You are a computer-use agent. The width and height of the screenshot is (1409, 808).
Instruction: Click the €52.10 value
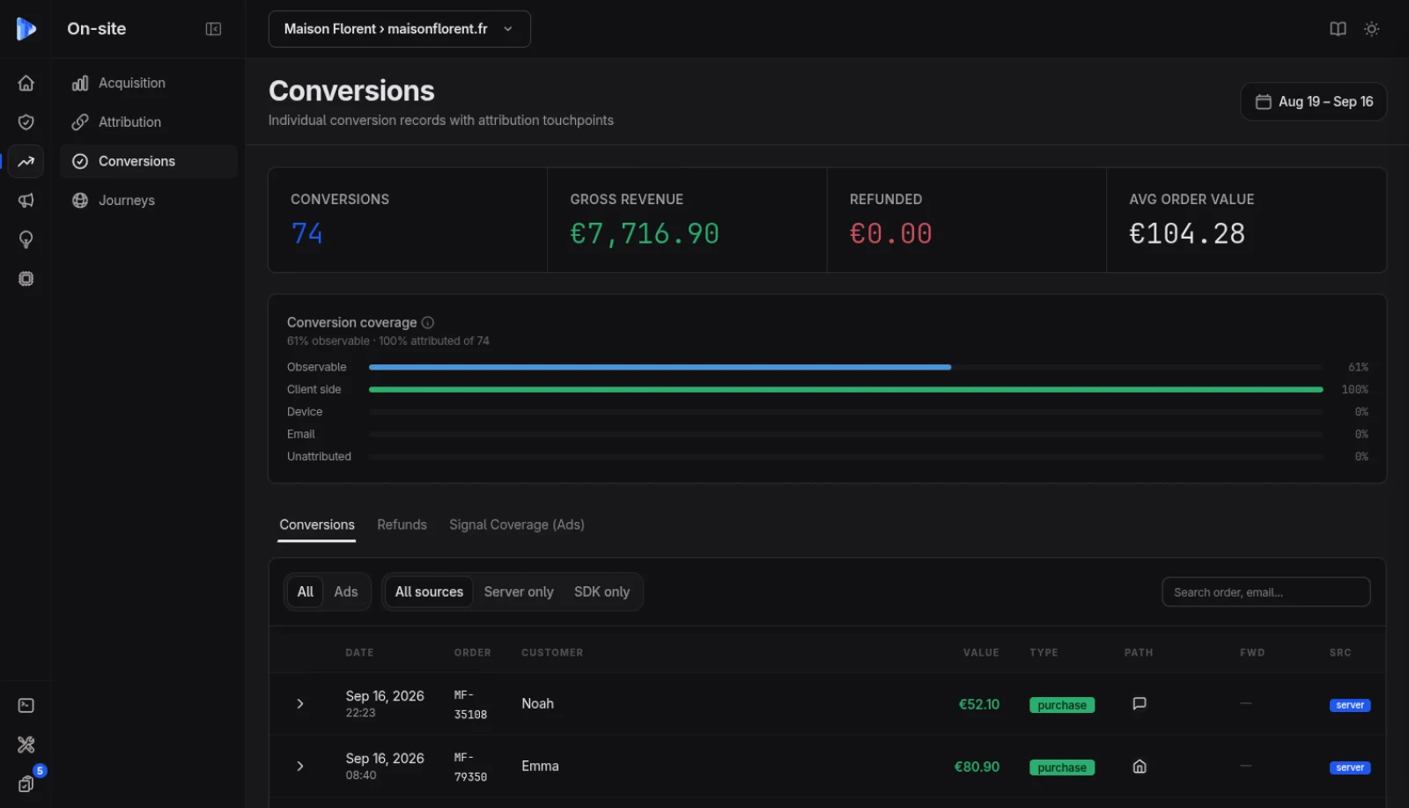click(979, 704)
